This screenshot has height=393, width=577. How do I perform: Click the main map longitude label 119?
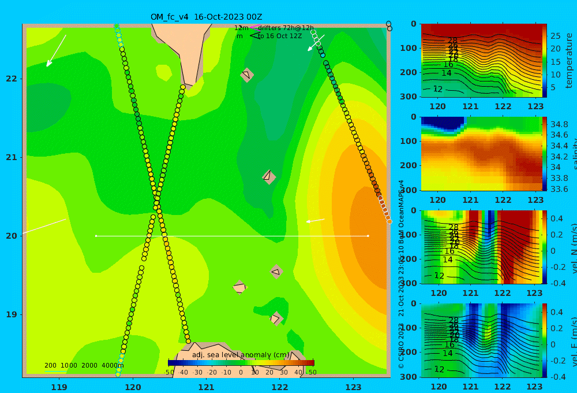point(59,387)
